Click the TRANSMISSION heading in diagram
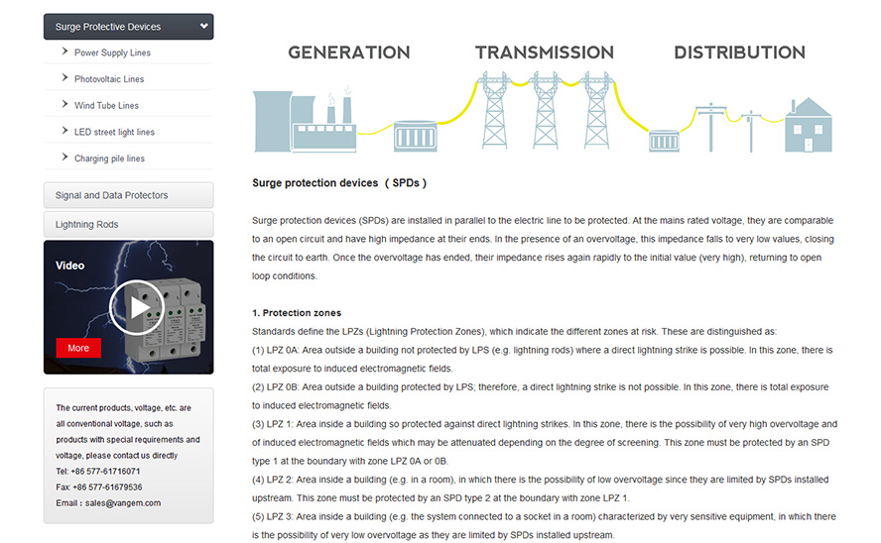 545,53
